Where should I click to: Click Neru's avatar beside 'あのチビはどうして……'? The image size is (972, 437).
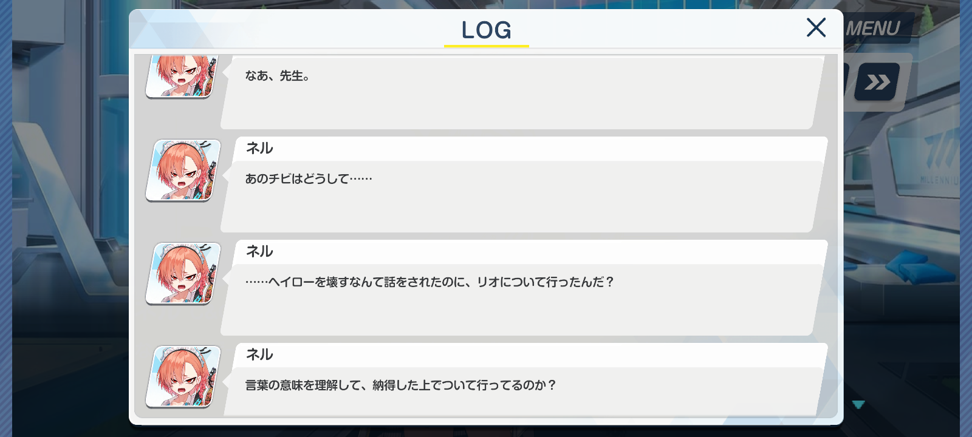[x=182, y=170]
